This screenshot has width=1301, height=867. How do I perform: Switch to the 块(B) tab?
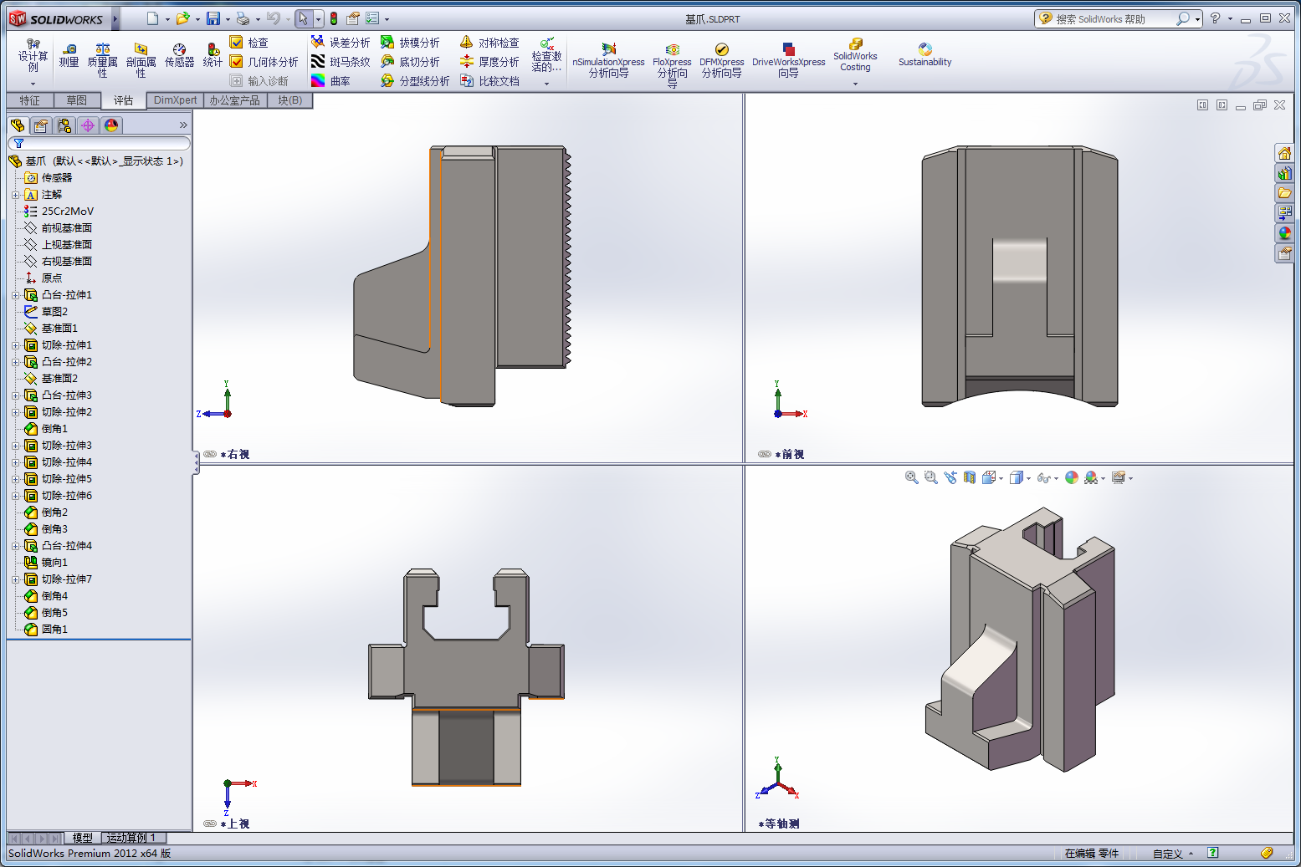pos(290,100)
